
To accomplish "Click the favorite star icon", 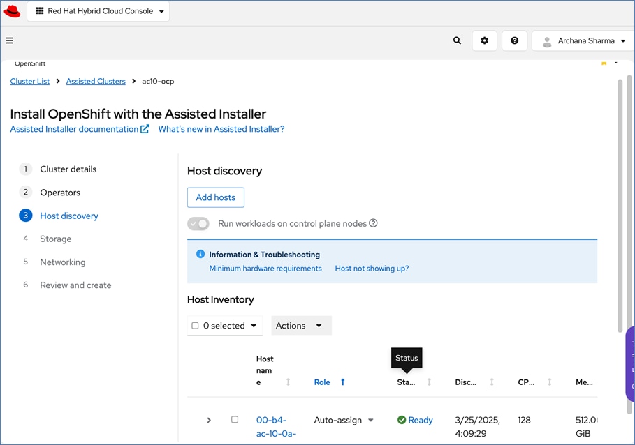I will pos(604,63).
